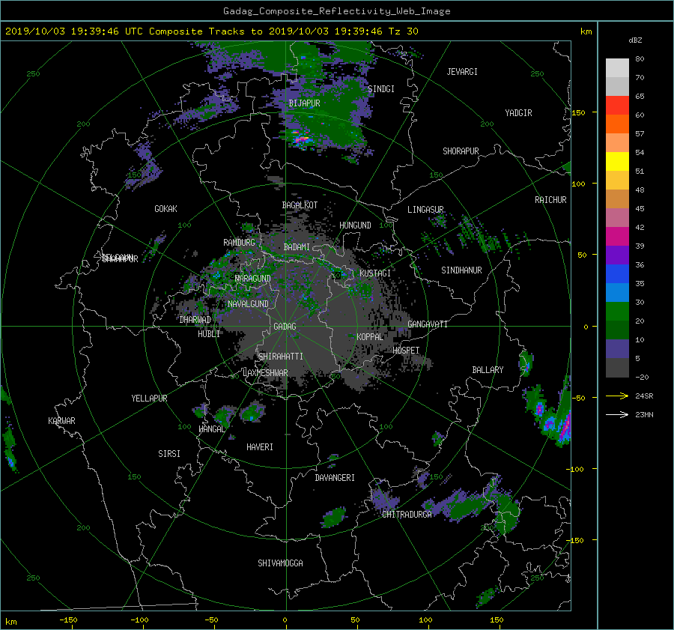Click the SHIRAHATTI city label
The width and height of the screenshot is (674, 630).
click(x=281, y=357)
